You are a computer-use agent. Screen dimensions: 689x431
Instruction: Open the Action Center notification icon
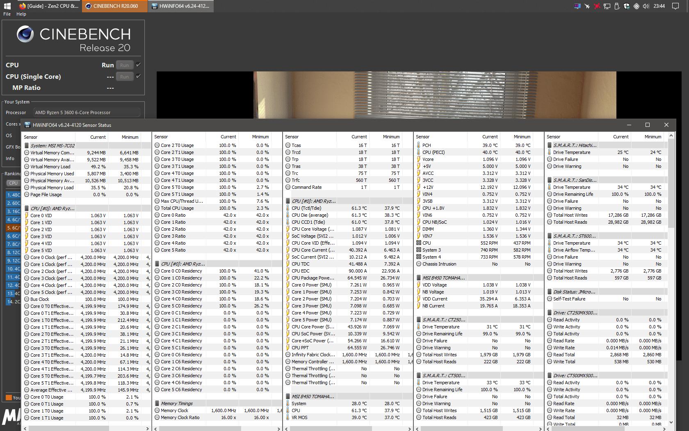[x=675, y=6]
